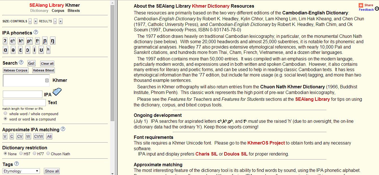Apply W approximate matching
This screenshot has width=379, height=175.
click(28, 137)
